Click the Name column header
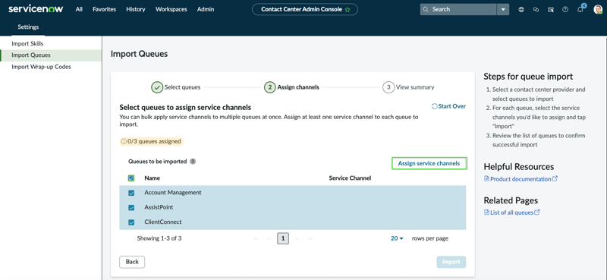The image size is (607, 280). click(x=153, y=178)
